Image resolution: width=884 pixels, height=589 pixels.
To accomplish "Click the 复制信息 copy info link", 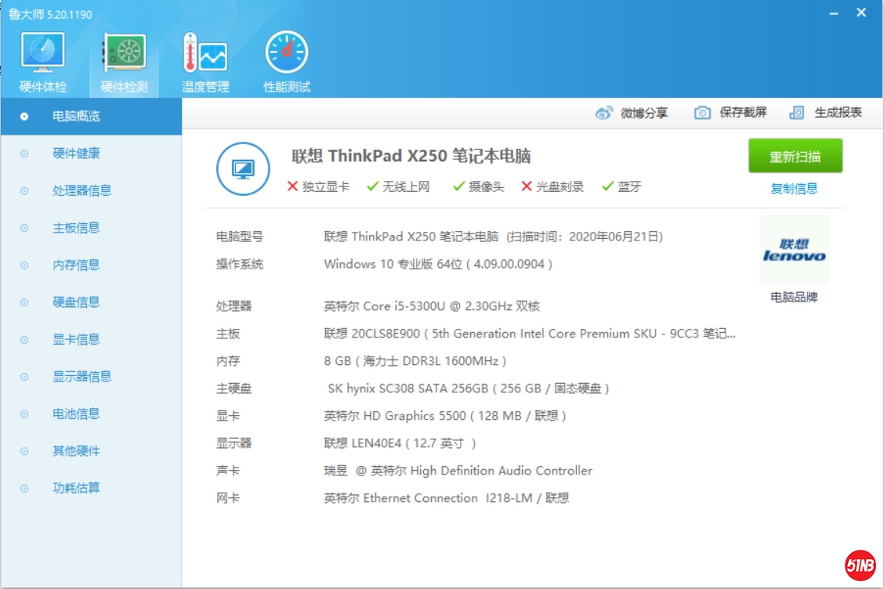I will click(x=794, y=188).
